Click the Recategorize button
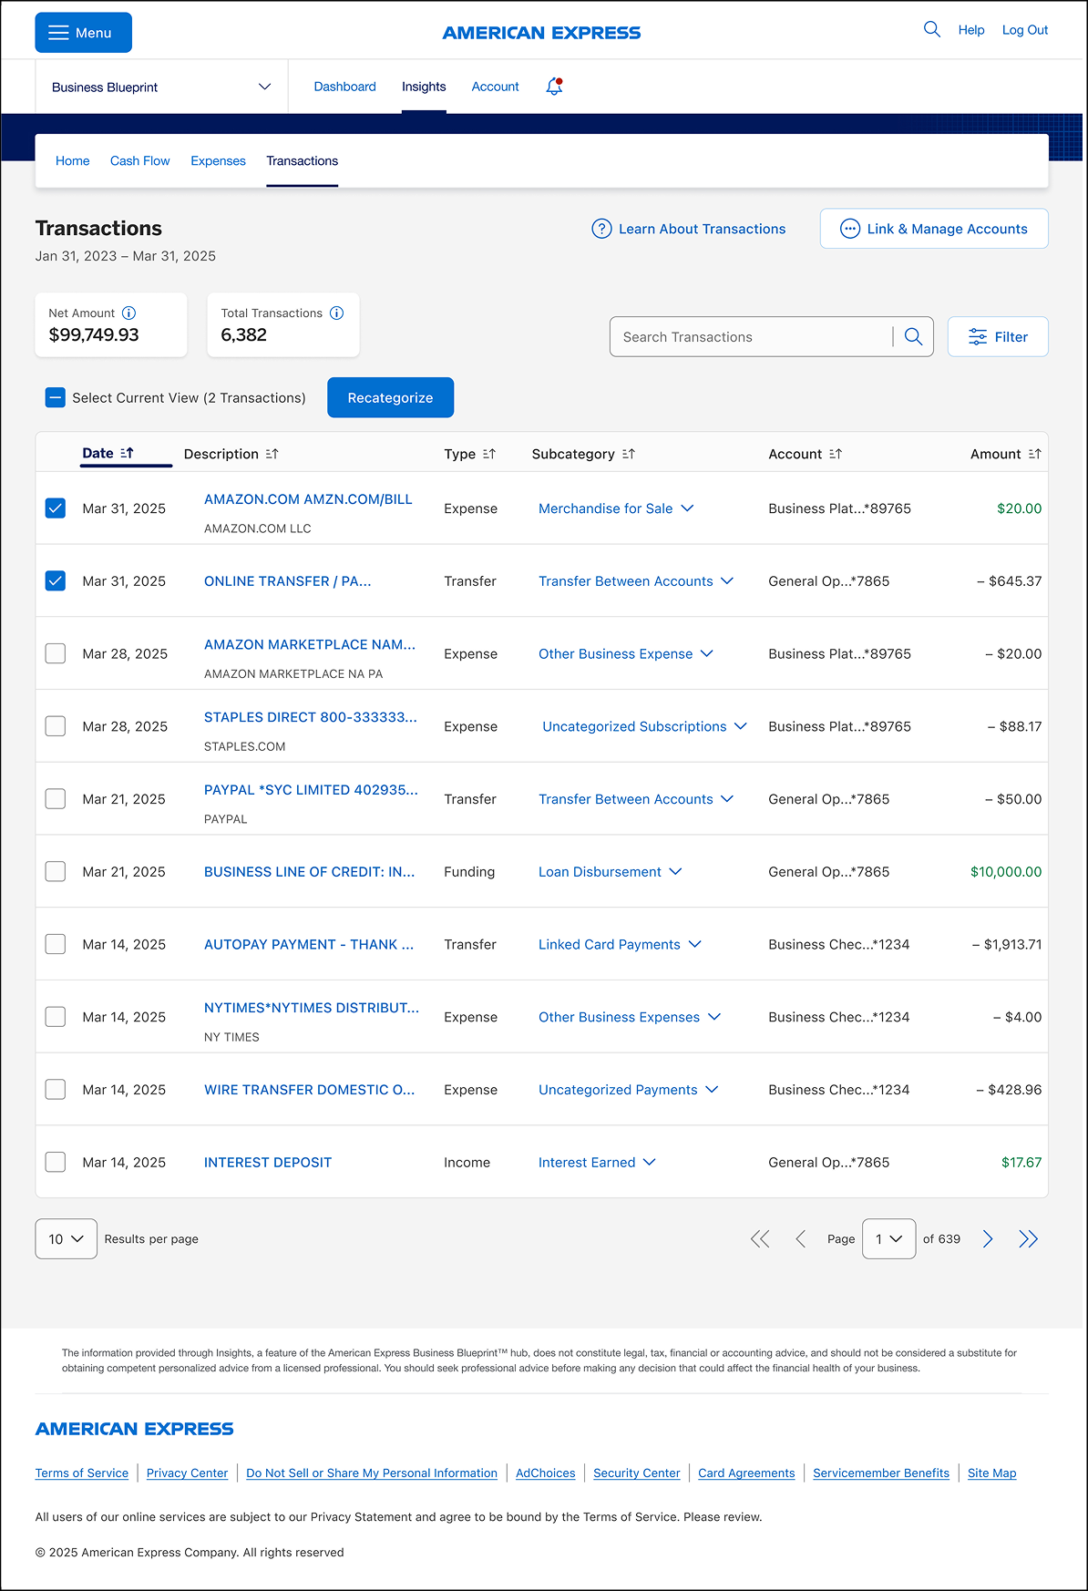Screen dimensions: 1088x1591 (x=390, y=397)
